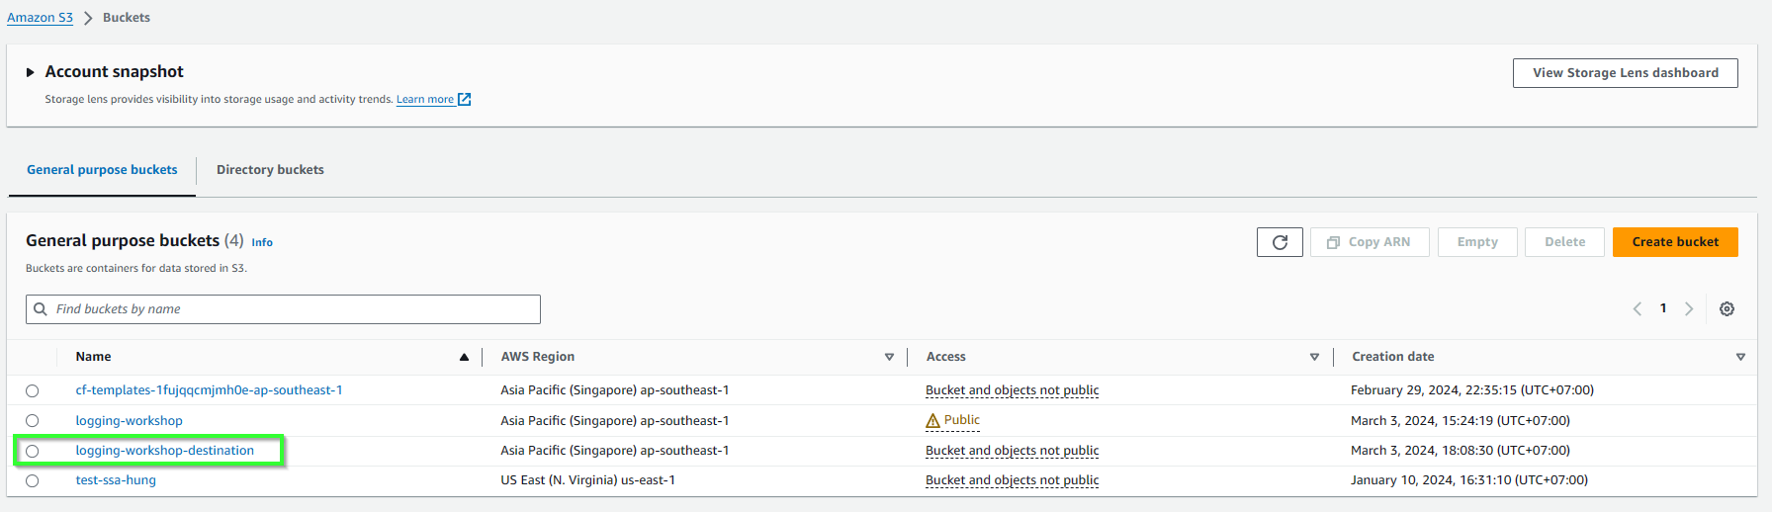Screen dimensions: 1772x512
Task: Focus the Find buckets by name field
Action: 283,309
